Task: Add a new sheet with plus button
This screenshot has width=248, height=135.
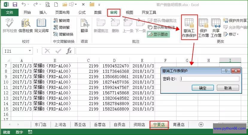Action: 201,125
